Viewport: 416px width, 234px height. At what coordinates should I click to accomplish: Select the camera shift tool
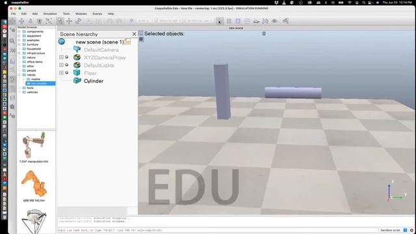tap(31, 21)
